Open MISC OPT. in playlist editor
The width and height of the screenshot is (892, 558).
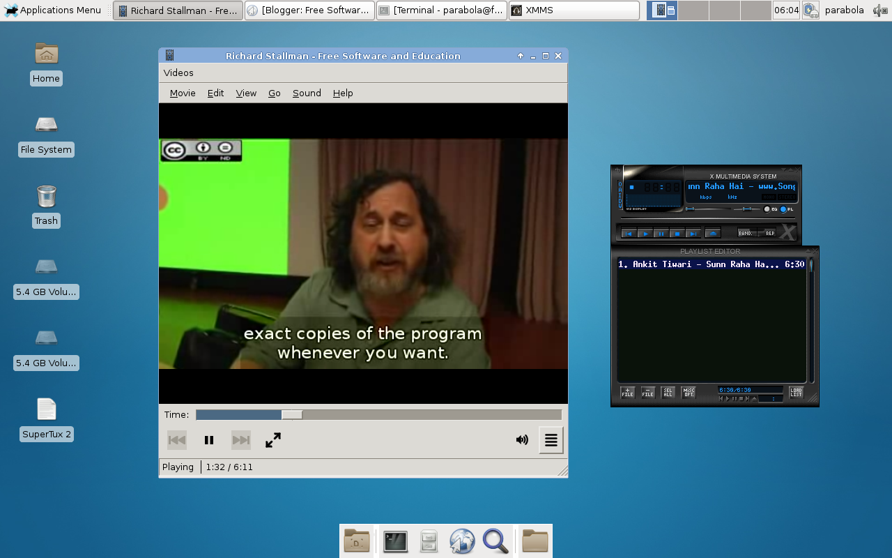[689, 393]
